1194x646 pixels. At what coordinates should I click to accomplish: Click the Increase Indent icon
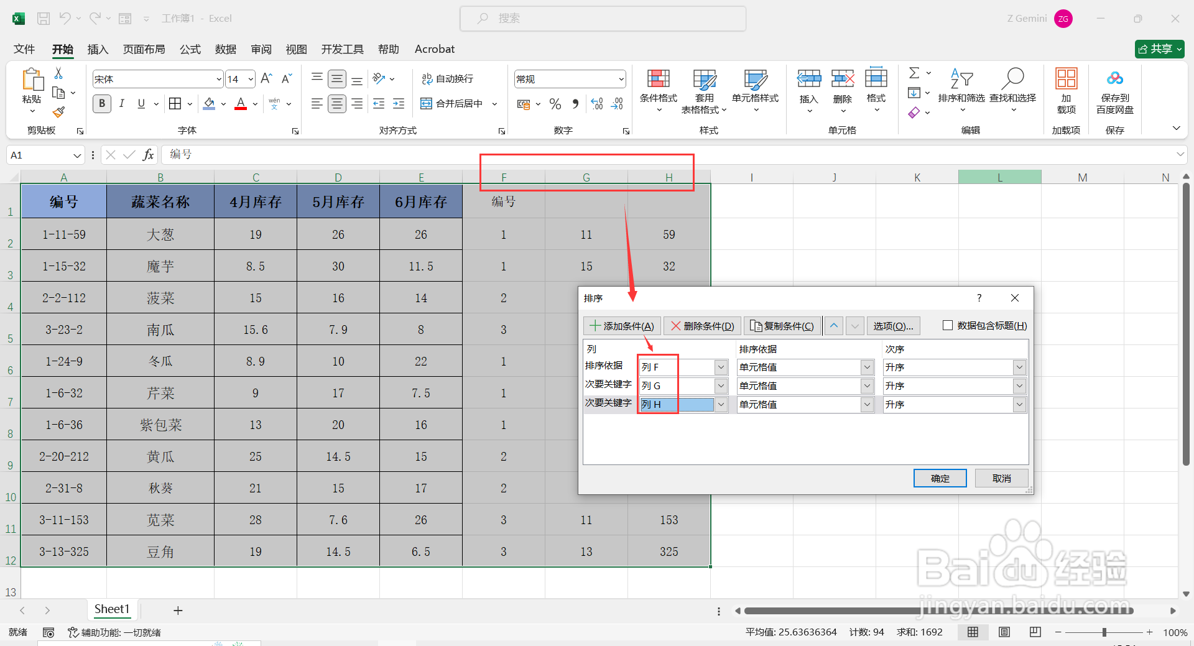399,104
